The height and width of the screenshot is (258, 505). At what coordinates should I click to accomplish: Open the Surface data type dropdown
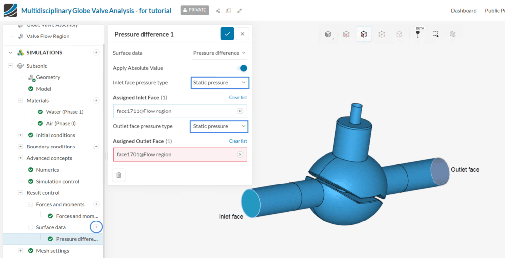tap(219, 53)
